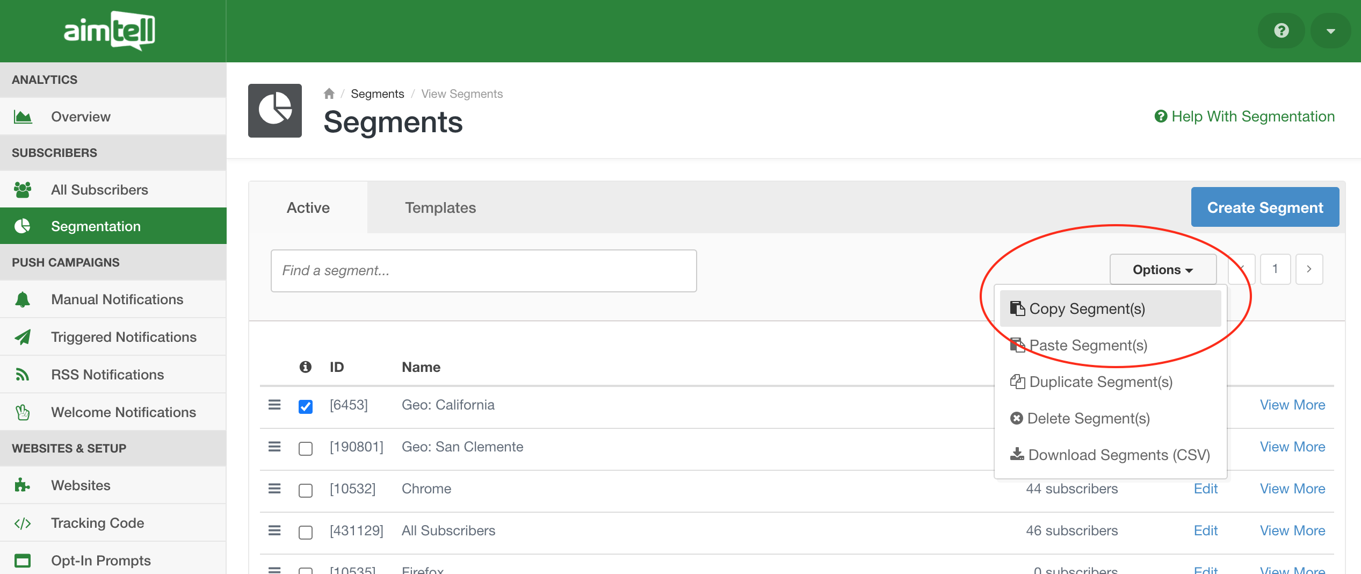Switch to the Templates tab
The width and height of the screenshot is (1361, 574).
440,208
